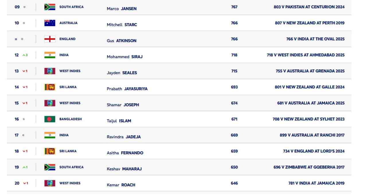Click the green up-arrow on rank 12
367x195 pixels.
point(24,55)
